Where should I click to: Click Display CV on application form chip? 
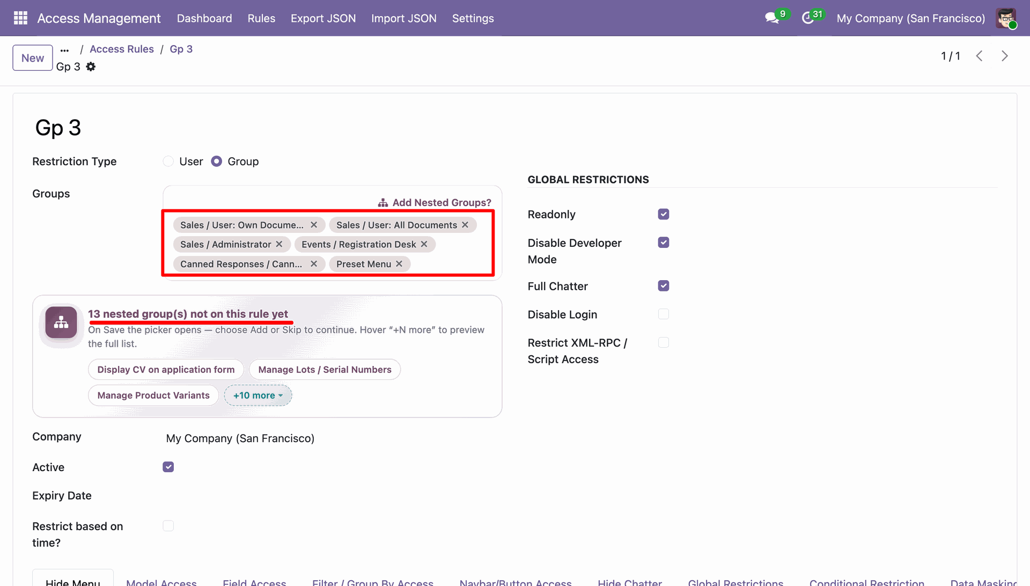[166, 370]
